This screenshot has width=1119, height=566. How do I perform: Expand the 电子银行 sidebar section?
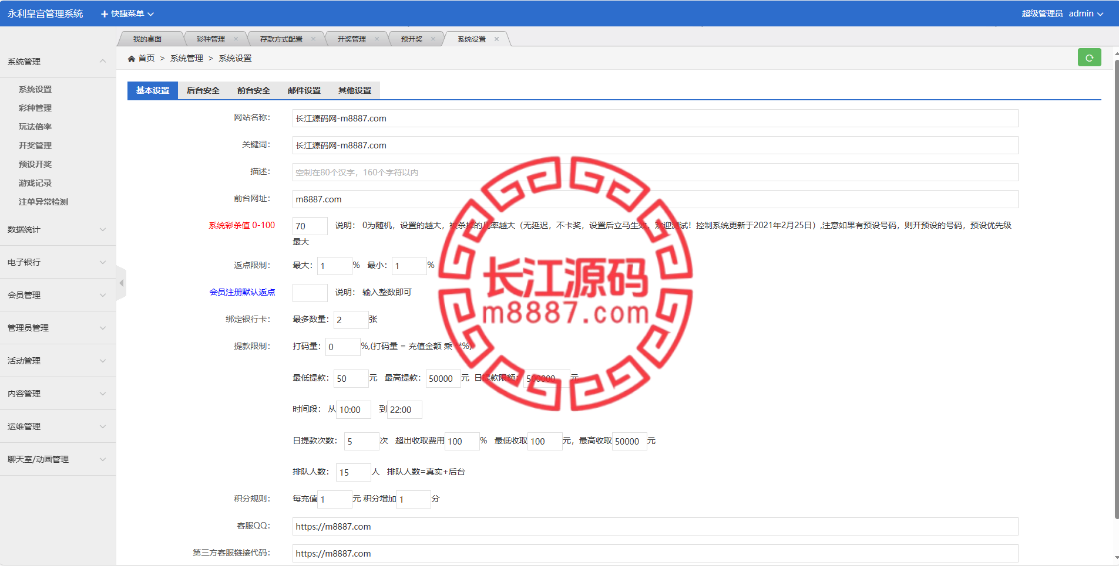tap(58, 262)
